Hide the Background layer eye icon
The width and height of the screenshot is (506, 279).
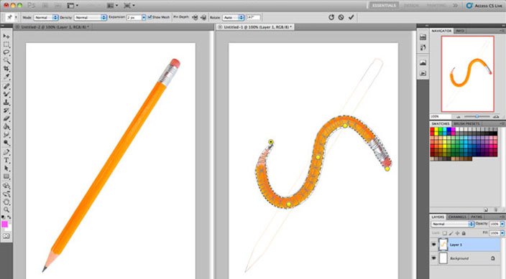point(433,258)
